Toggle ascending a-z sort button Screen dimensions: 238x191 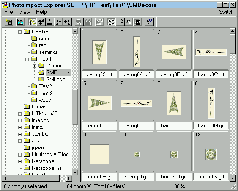(x=111, y=22)
